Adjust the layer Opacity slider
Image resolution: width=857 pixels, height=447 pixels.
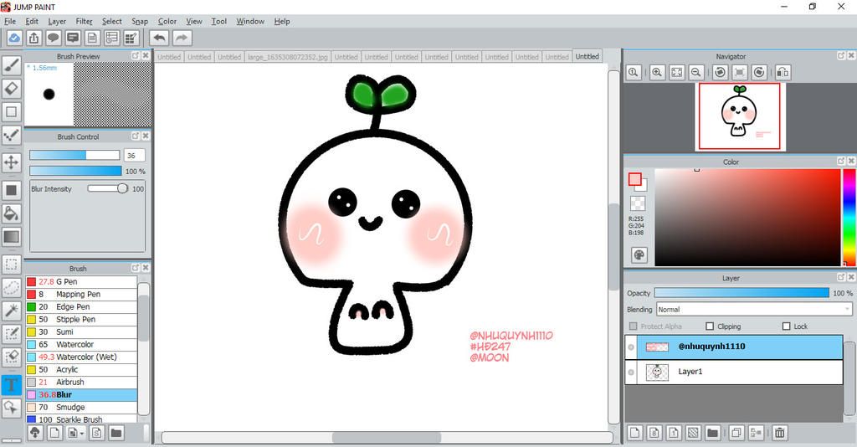tap(742, 293)
